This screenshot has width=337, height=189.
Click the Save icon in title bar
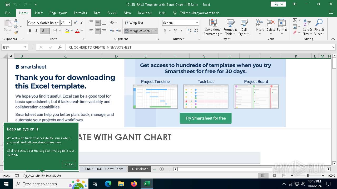8,4
